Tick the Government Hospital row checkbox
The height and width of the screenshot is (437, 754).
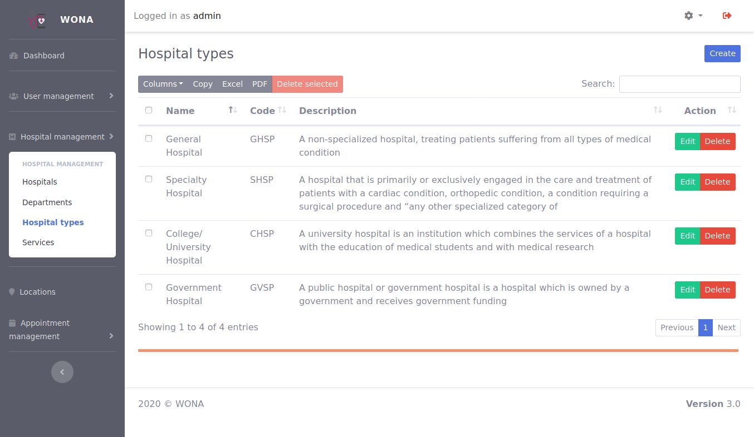(149, 287)
